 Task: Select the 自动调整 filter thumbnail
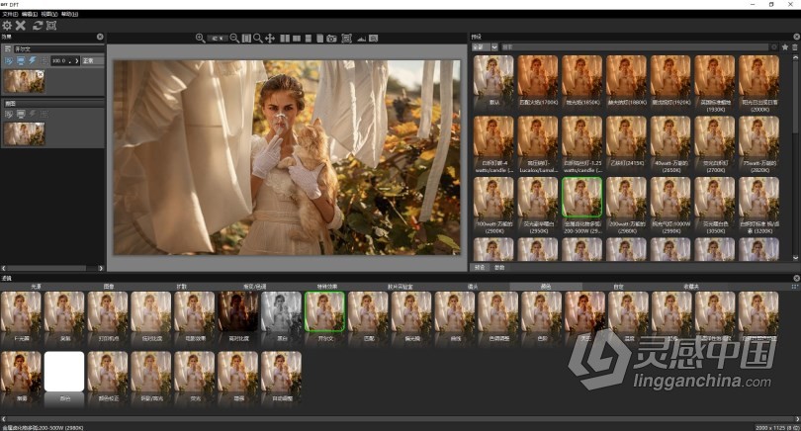[282, 372]
